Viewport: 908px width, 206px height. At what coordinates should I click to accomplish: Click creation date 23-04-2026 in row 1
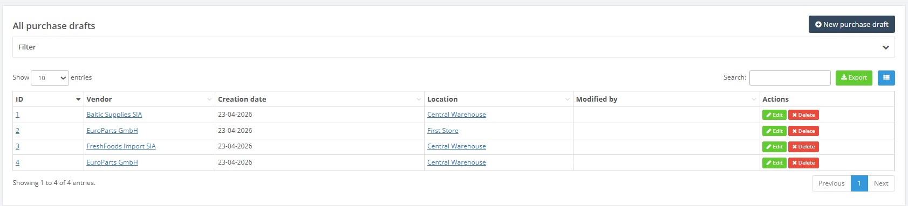point(235,115)
